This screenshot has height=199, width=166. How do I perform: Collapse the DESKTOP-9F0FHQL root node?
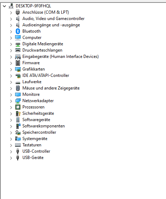tap(5, 6)
